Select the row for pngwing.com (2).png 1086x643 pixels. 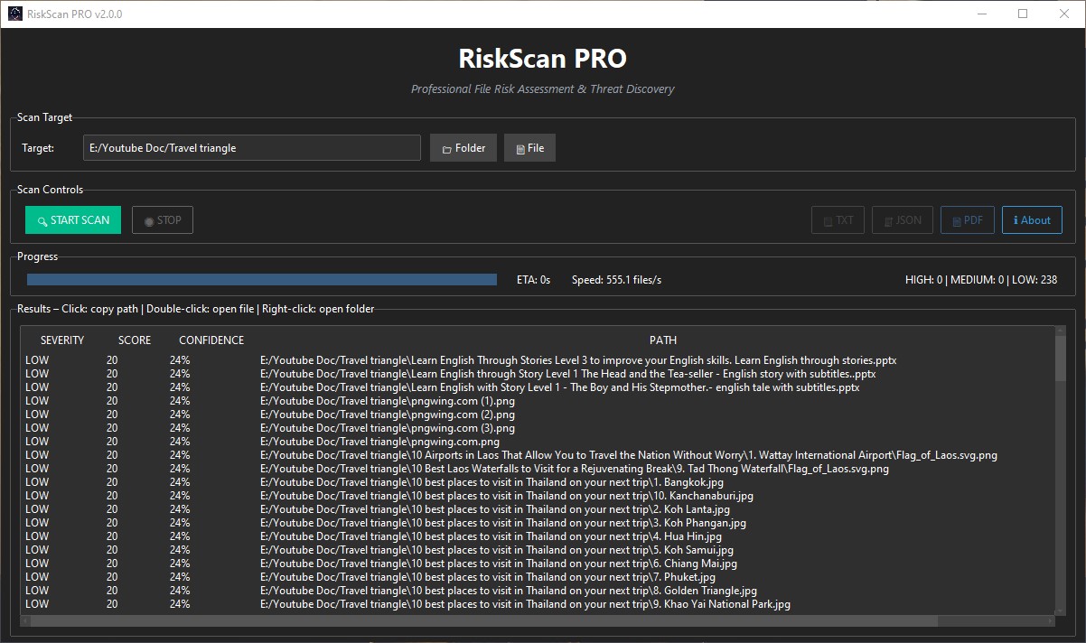(x=538, y=415)
